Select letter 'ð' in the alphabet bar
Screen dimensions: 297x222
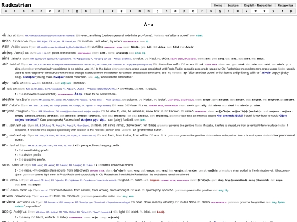tap(50, 11)
